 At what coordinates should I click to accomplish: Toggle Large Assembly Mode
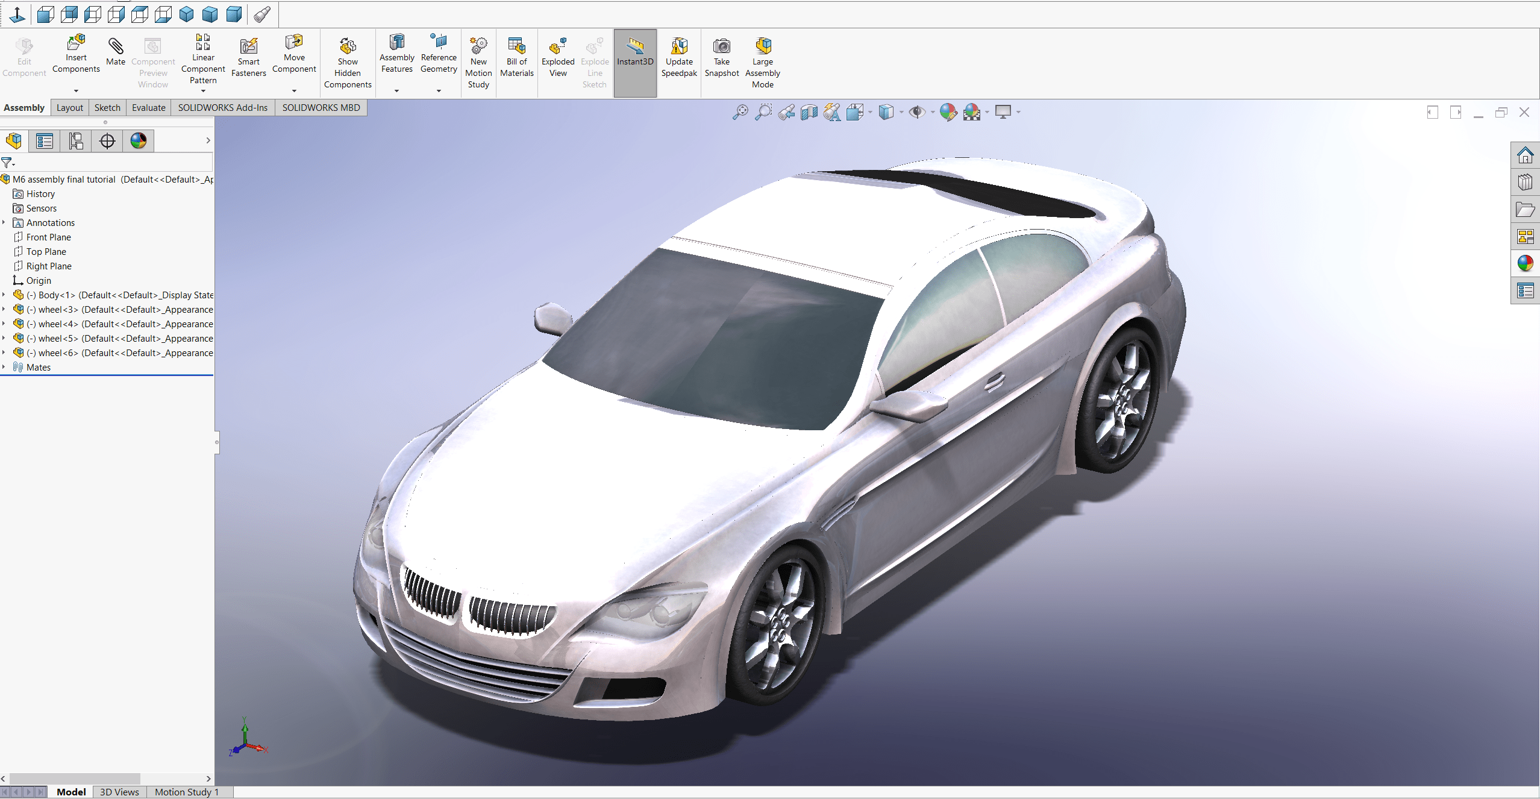763,63
